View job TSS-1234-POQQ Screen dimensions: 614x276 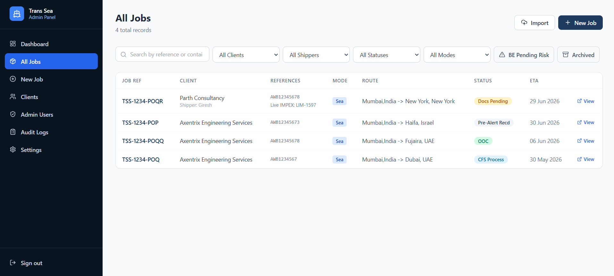click(x=586, y=141)
